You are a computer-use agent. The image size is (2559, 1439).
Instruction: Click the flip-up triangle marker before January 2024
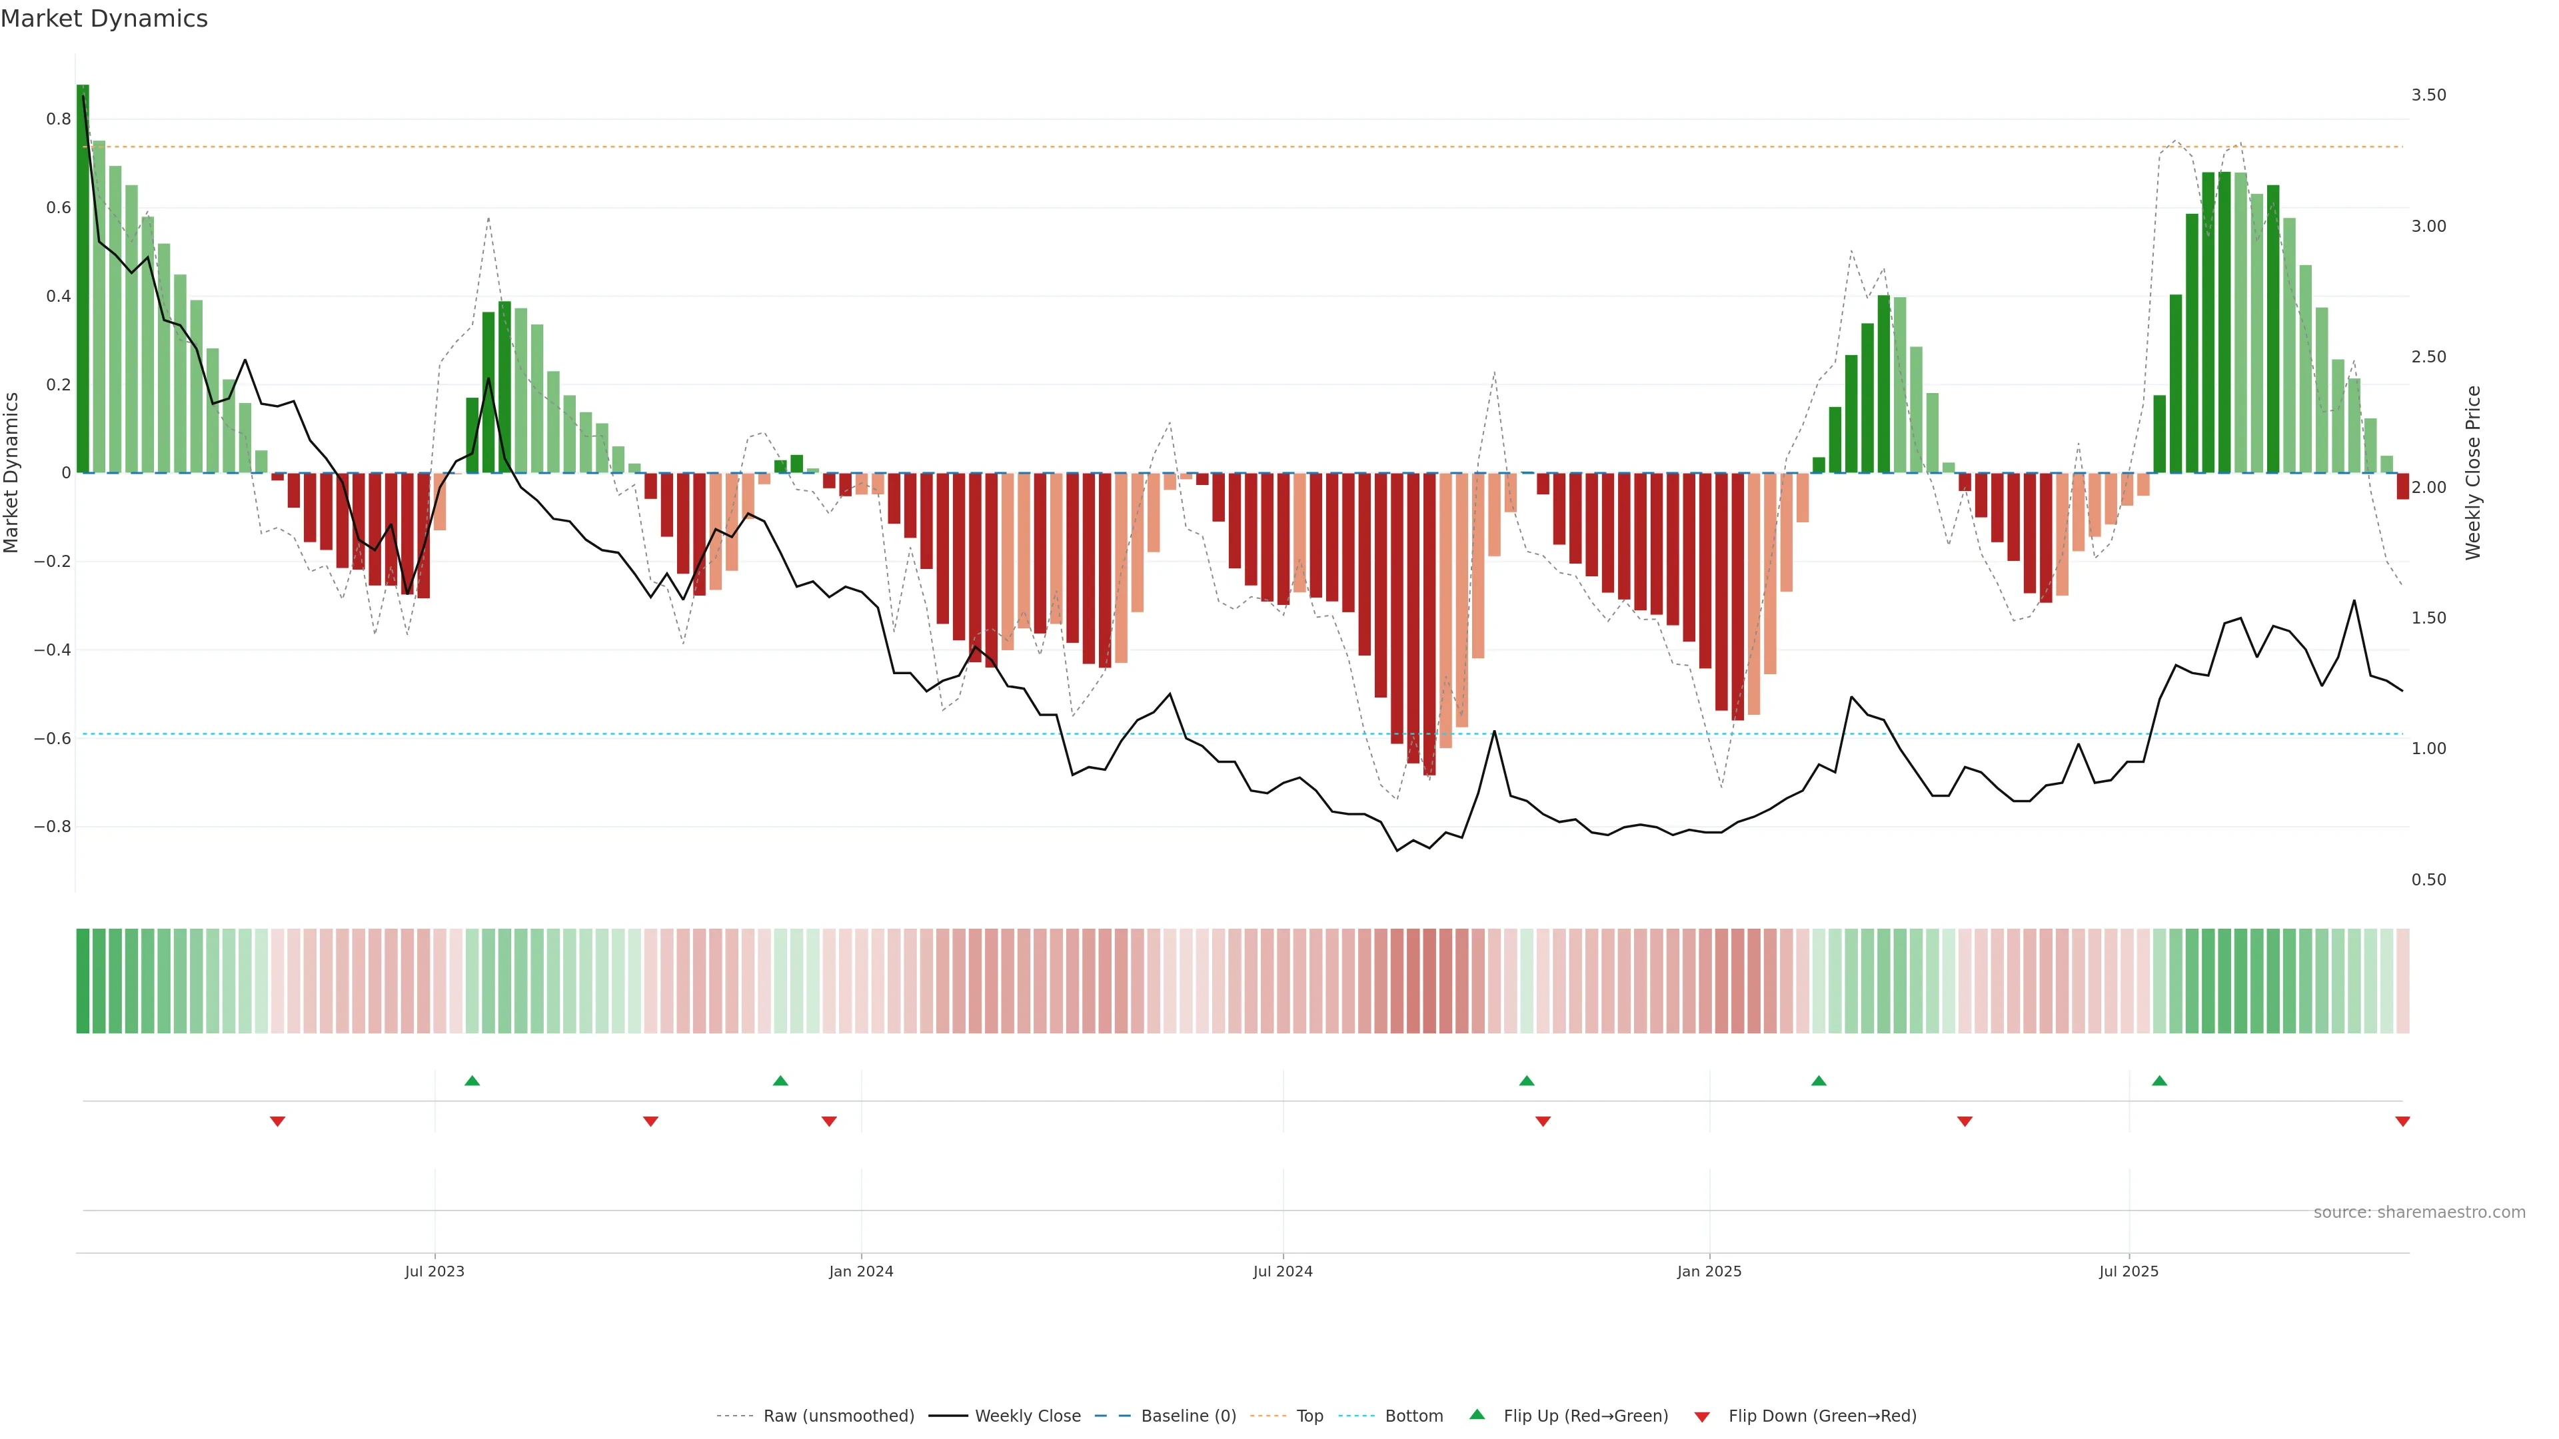coord(780,1081)
